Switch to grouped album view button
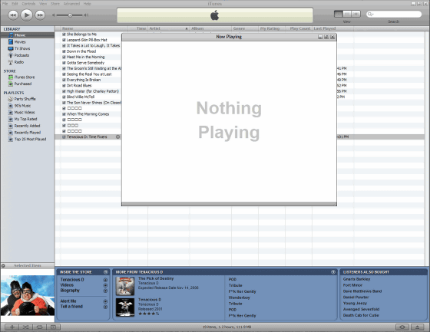430x332 pixels. [347, 14]
